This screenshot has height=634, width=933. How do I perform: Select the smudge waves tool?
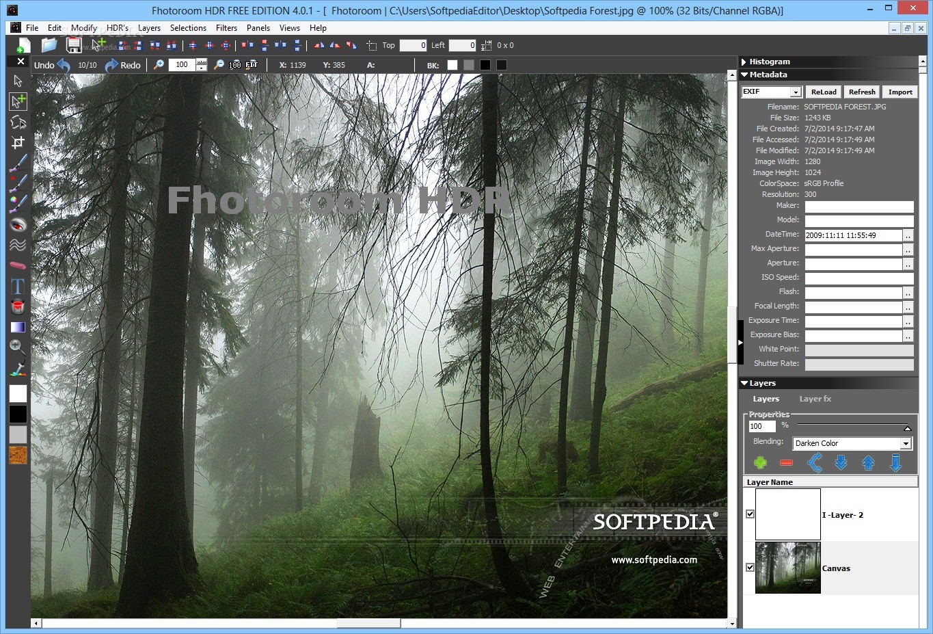(18, 245)
